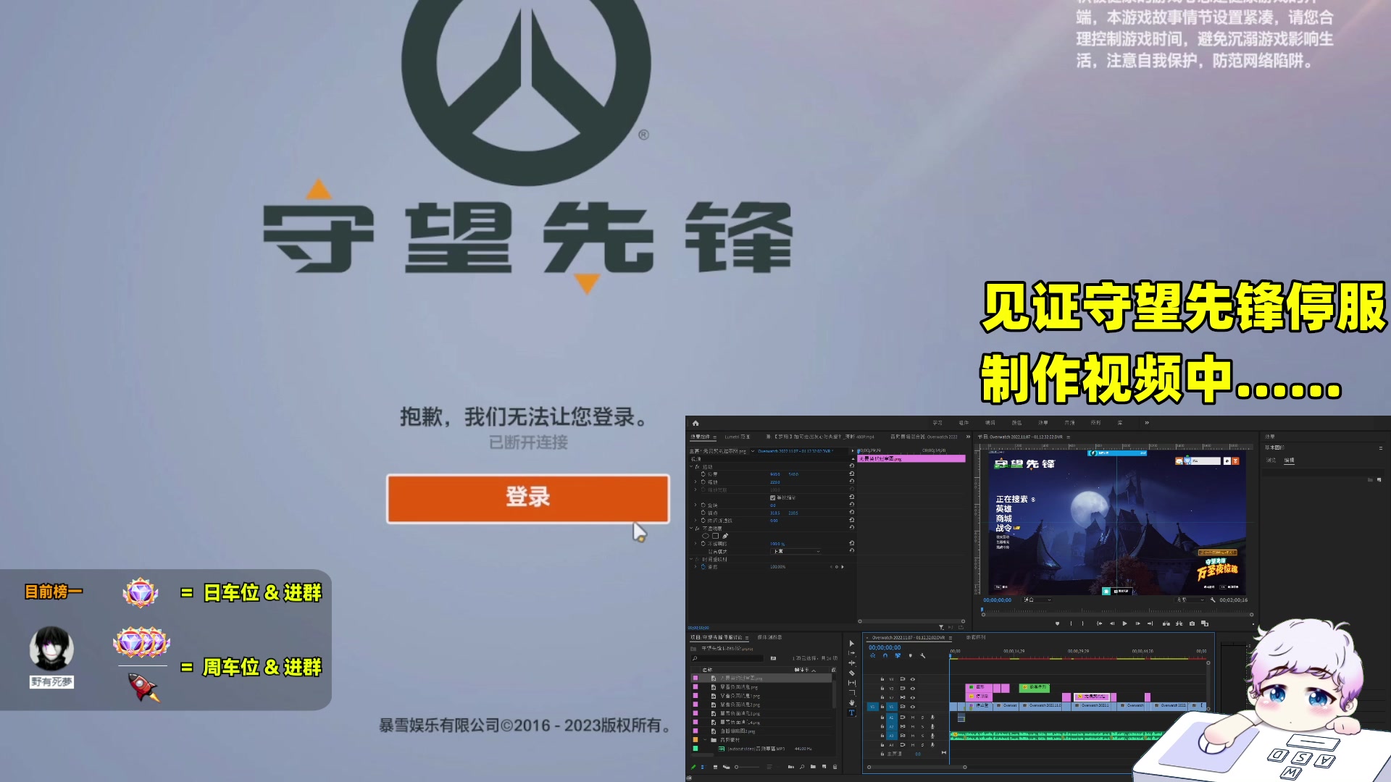Viewport: 1391px width, 782px height.
Task: Click the Add Marker timeline button
Action: pyautogui.click(x=911, y=655)
